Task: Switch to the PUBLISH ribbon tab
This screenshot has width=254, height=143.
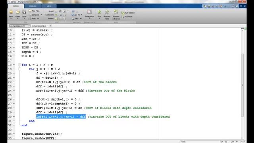Action: coord(33,6)
